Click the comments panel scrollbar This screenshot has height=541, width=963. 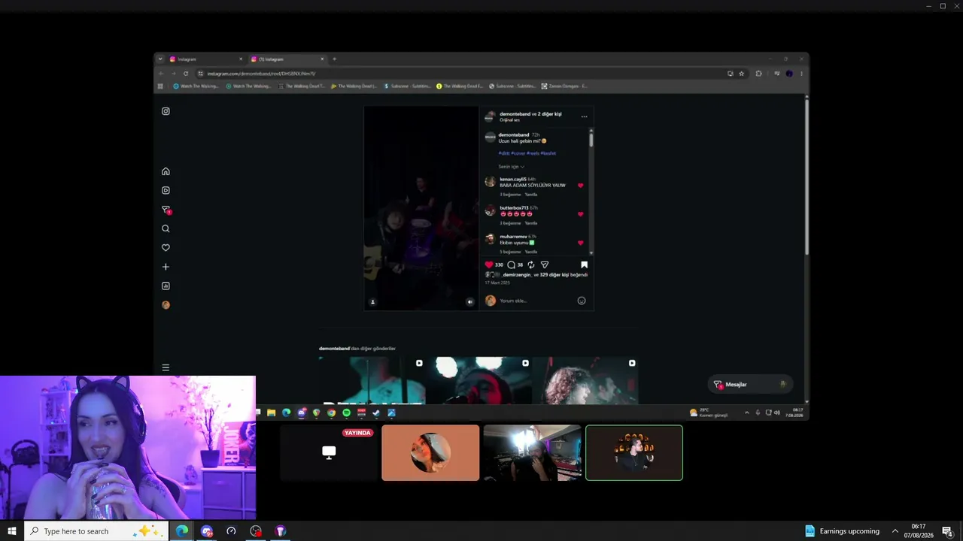[x=591, y=139]
